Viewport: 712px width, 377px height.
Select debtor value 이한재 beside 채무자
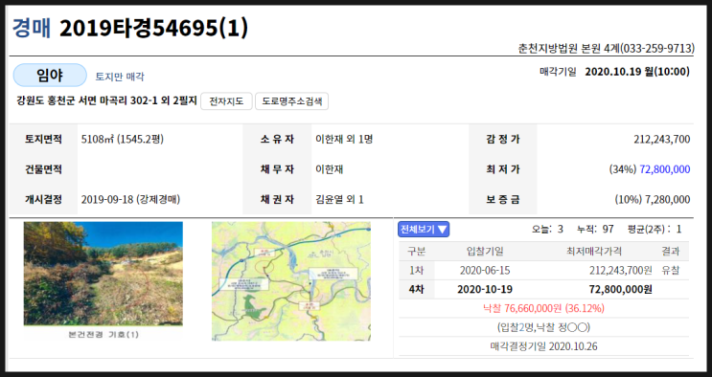[x=330, y=169]
